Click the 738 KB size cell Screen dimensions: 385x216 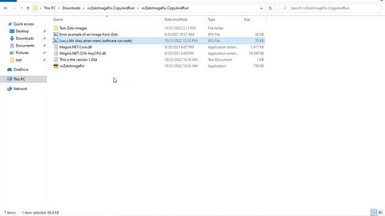(x=259, y=66)
